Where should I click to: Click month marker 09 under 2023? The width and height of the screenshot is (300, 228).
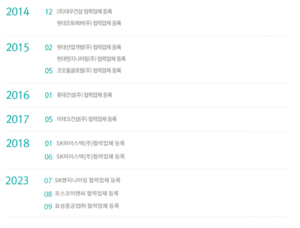[48, 207]
